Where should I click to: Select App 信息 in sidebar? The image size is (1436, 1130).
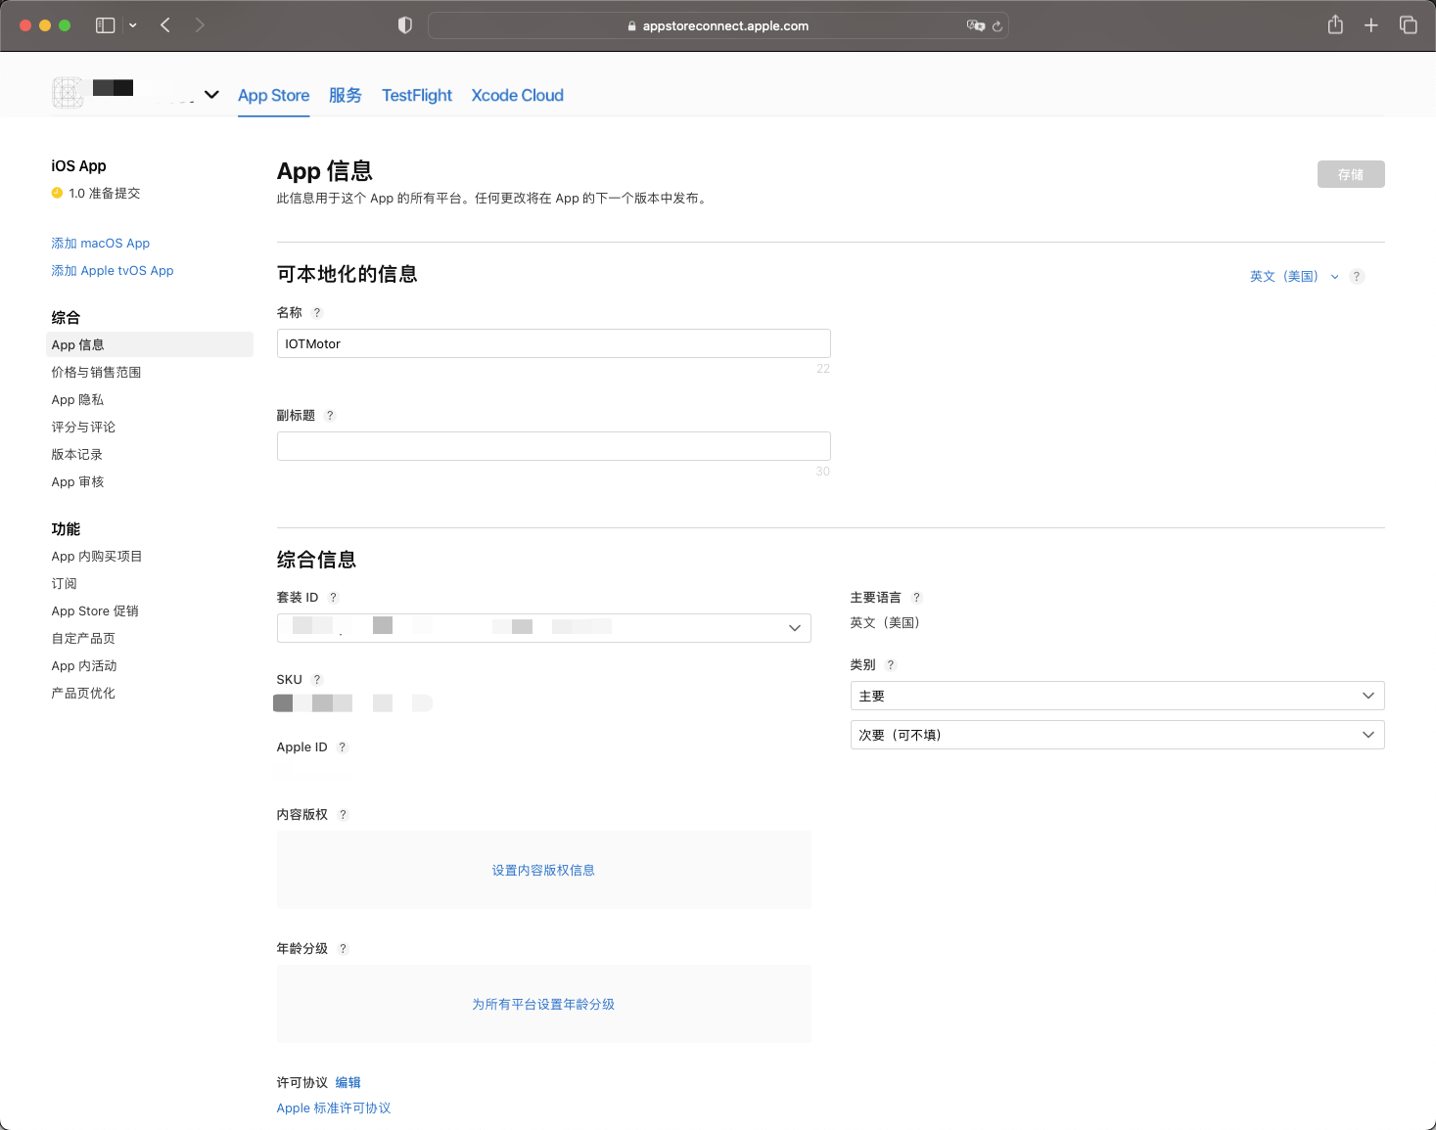coord(150,344)
